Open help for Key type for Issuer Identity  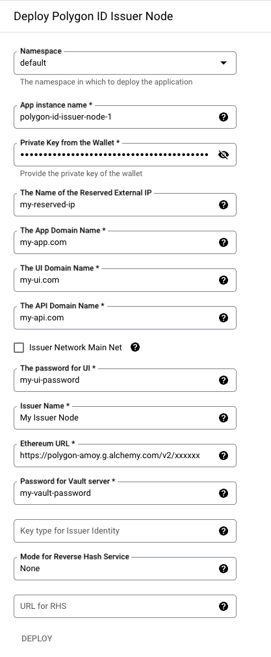pyautogui.click(x=224, y=531)
